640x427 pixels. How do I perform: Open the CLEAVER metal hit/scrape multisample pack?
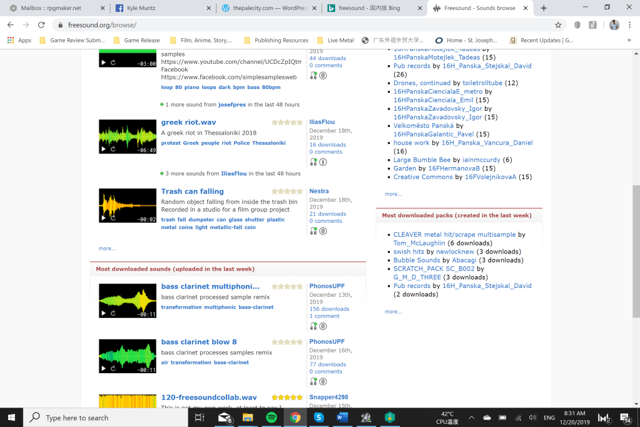pyautogui.click(x=454, y=234)
